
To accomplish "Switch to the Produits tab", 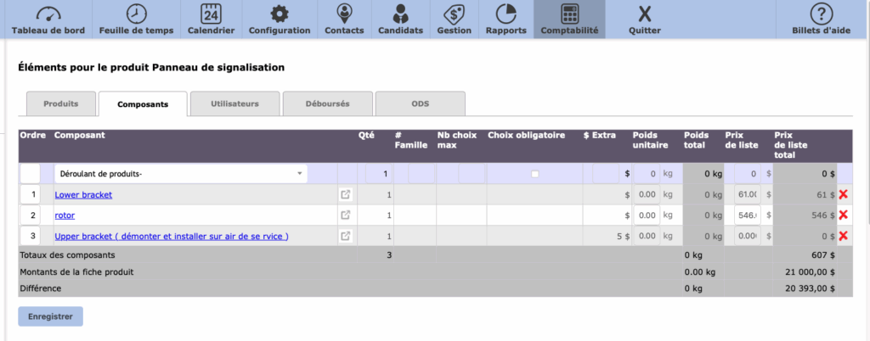I will tap(61, 103).
